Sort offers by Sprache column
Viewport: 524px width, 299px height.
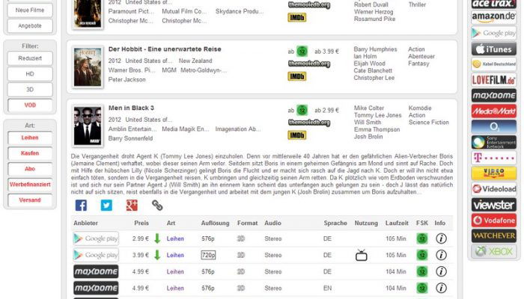[x=335, y=223]
